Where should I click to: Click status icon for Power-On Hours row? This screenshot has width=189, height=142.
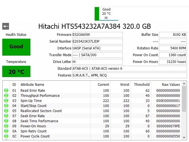pyautogui.click(x=6, y=126)
